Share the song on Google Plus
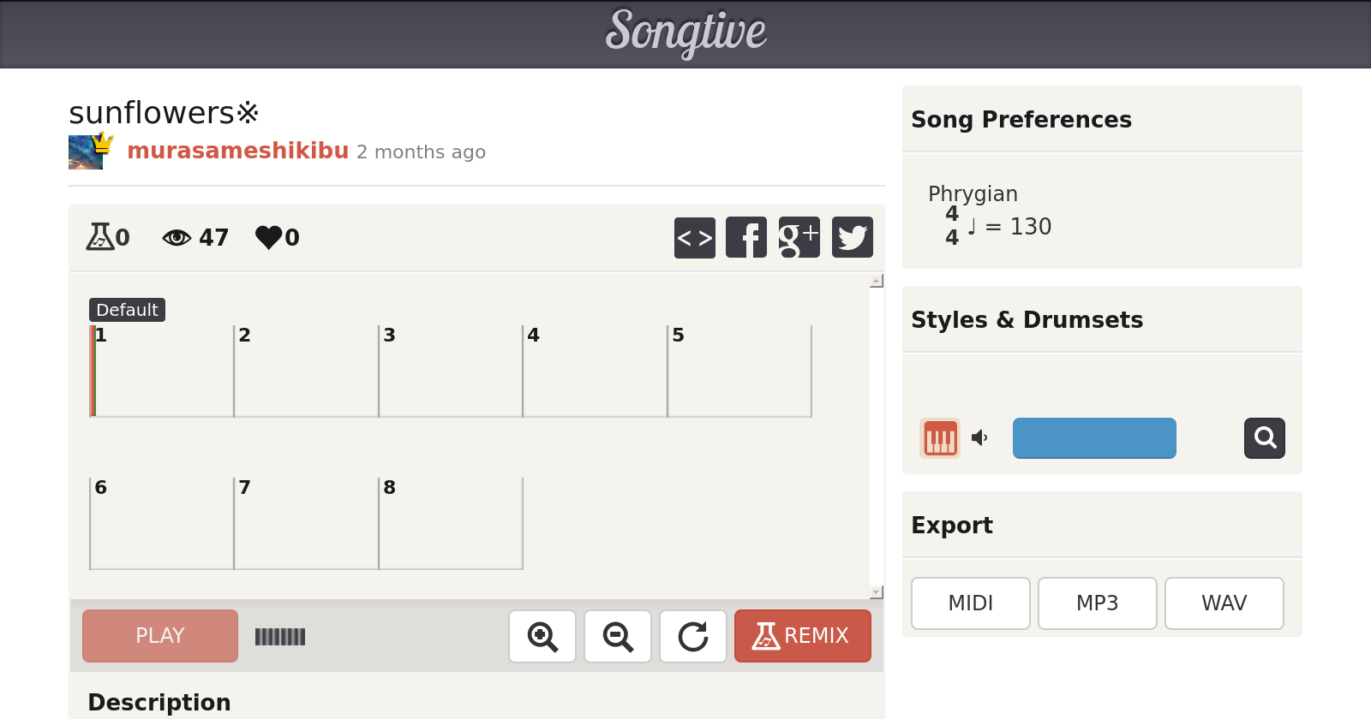 [799, 237]
